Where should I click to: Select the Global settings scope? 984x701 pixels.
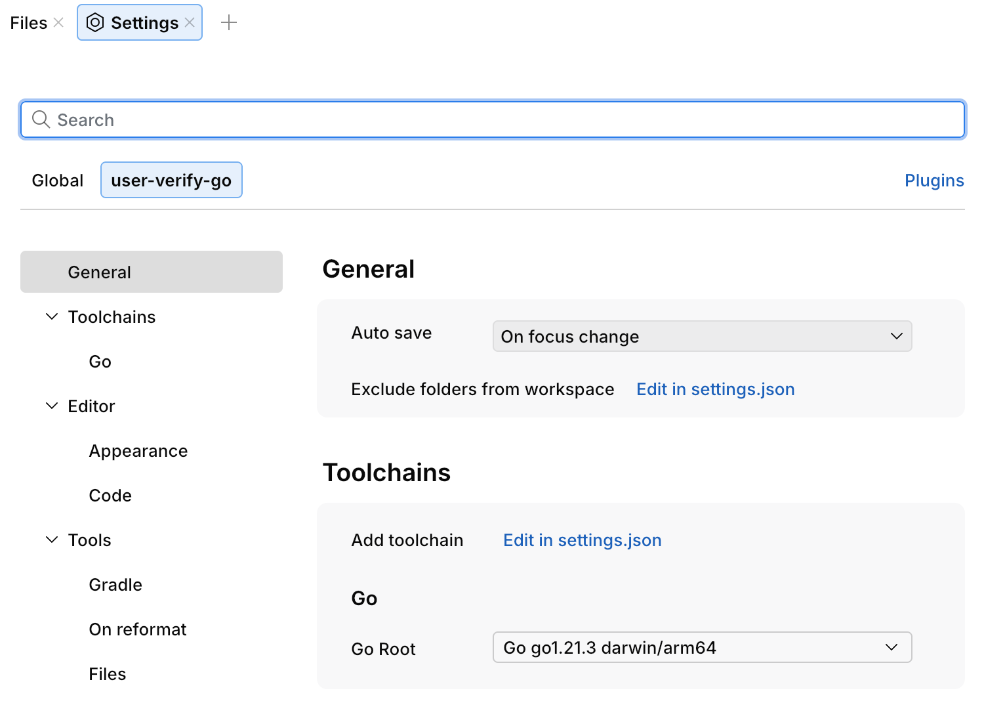pos(57,180)
